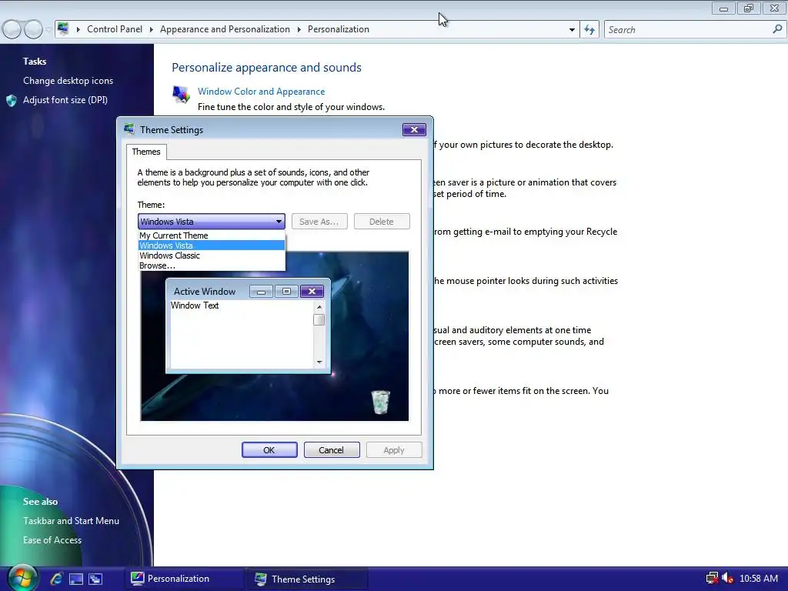Click Personalization taskbar button
Image resolution: width=788 pixels, height=591 pixels.
point(185,579)
